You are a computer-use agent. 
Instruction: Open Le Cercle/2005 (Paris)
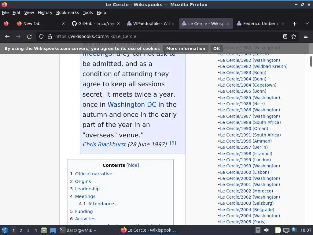point(243,222)
